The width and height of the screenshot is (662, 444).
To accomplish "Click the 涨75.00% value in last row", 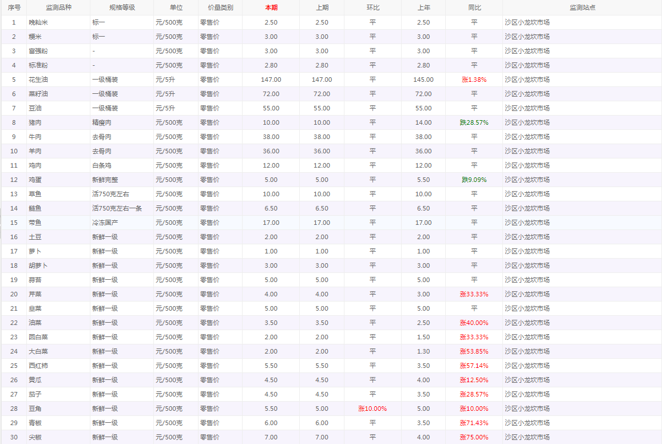I will tap(474, 437).
